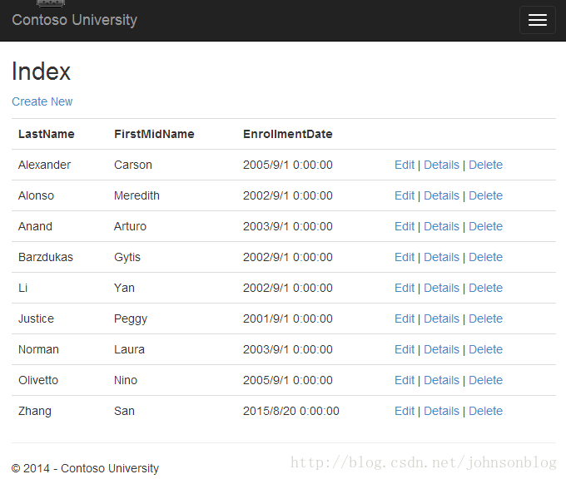This screenshot has width=566, height=479.
Task: Open the hamburger navigation menu
Action: [x=537, y=20]
